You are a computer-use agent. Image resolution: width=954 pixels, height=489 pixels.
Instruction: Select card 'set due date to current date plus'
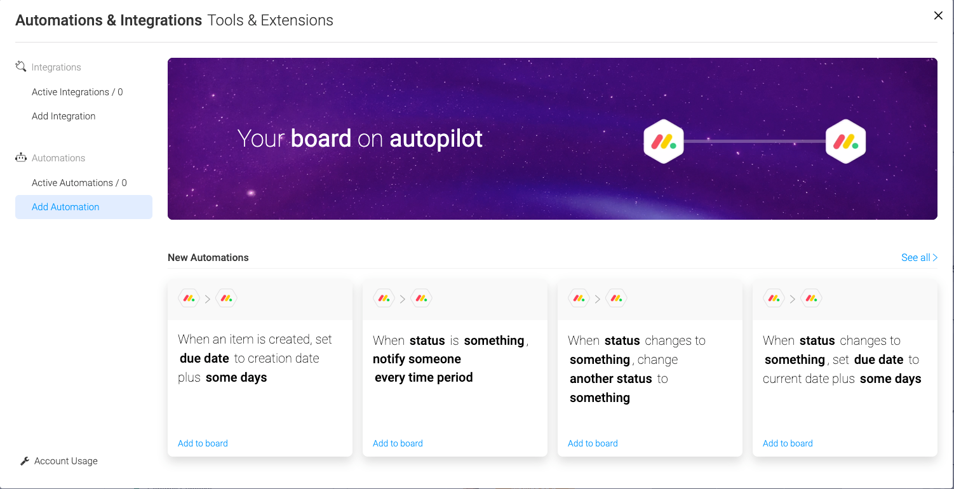[845, 368]
